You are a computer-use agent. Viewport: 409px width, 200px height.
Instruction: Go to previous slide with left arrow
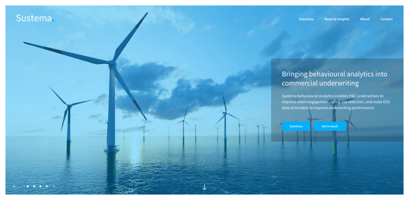[x=14, y=186]
